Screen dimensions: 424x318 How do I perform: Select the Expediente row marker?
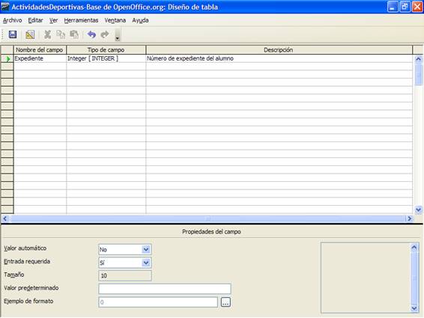tap(7, 58)
